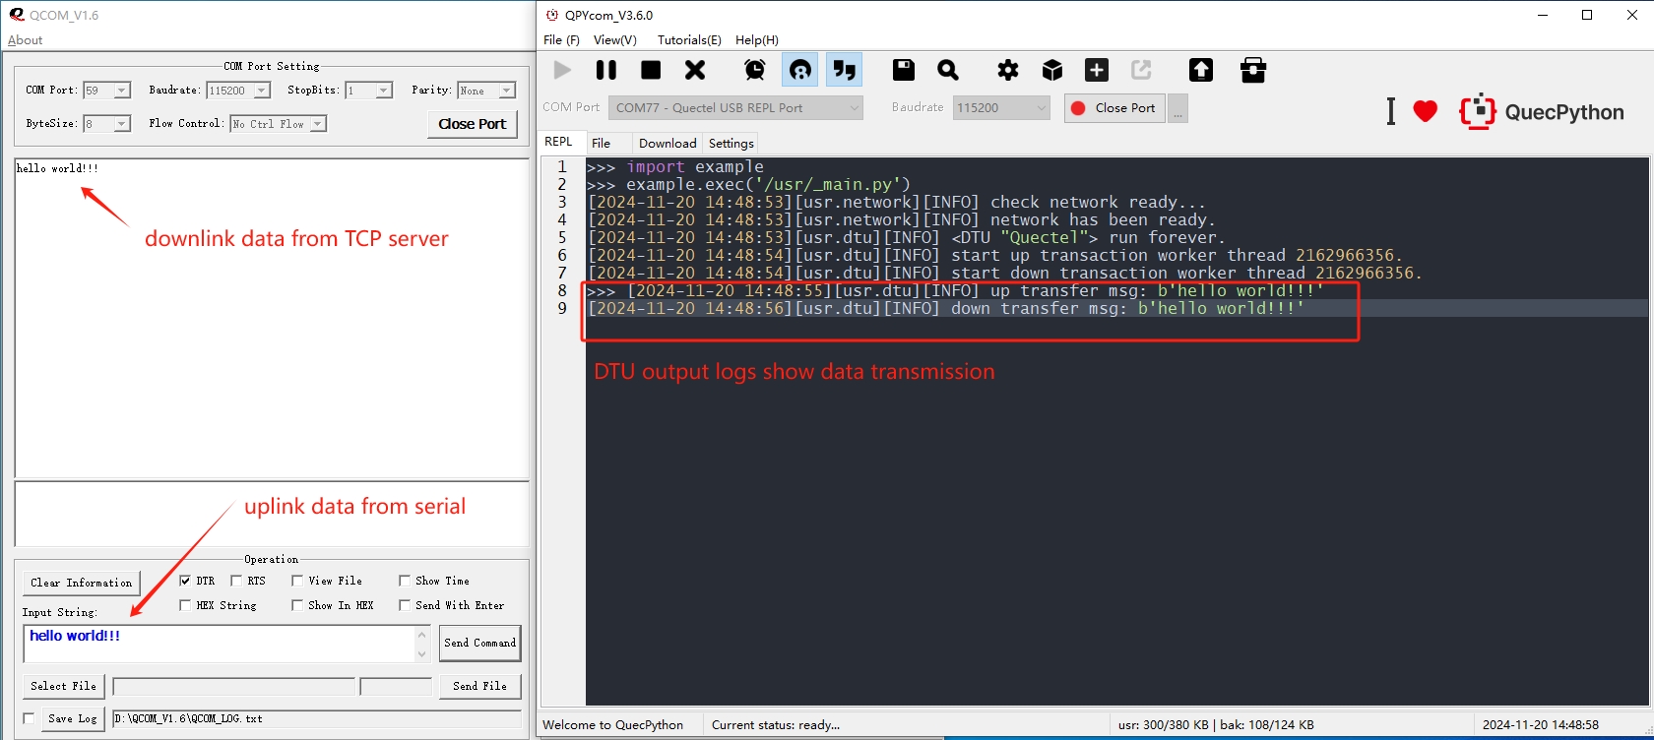The width and height of the screenshot is (1654, 740).
Task: Enable the Send With Enter checkbox
Action: click(405, 605)
